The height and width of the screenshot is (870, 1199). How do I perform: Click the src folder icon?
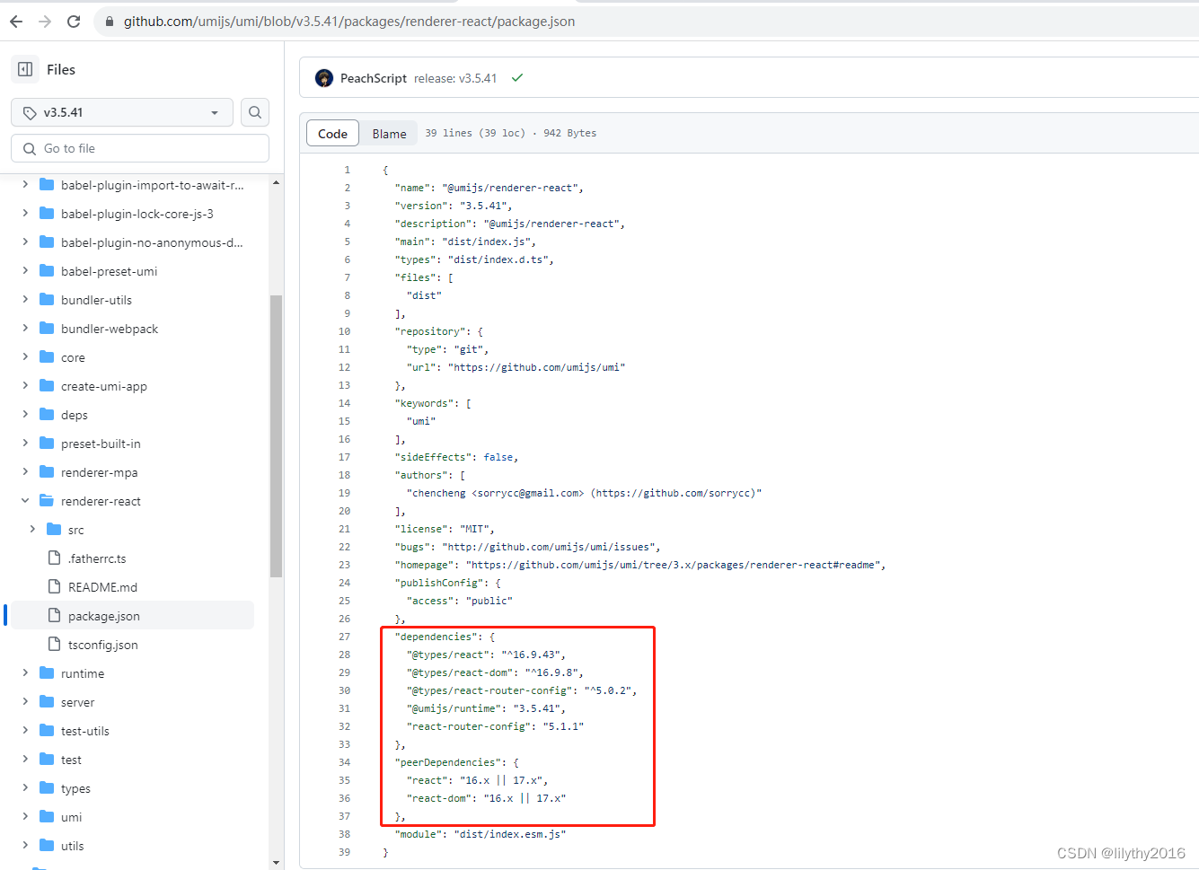point(54,530)
